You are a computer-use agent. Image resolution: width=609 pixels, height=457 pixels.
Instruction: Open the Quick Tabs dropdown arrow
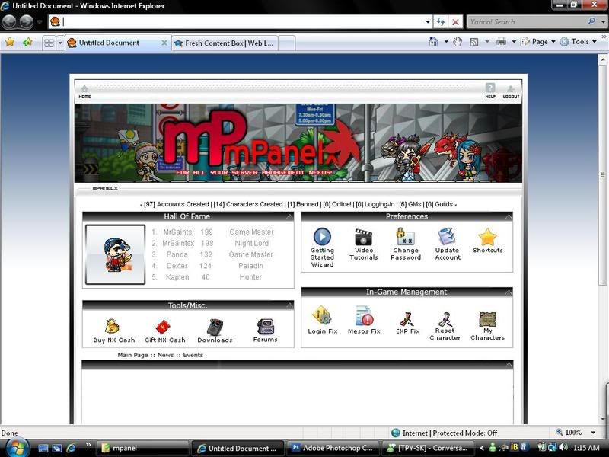click(x=60, y=43)
